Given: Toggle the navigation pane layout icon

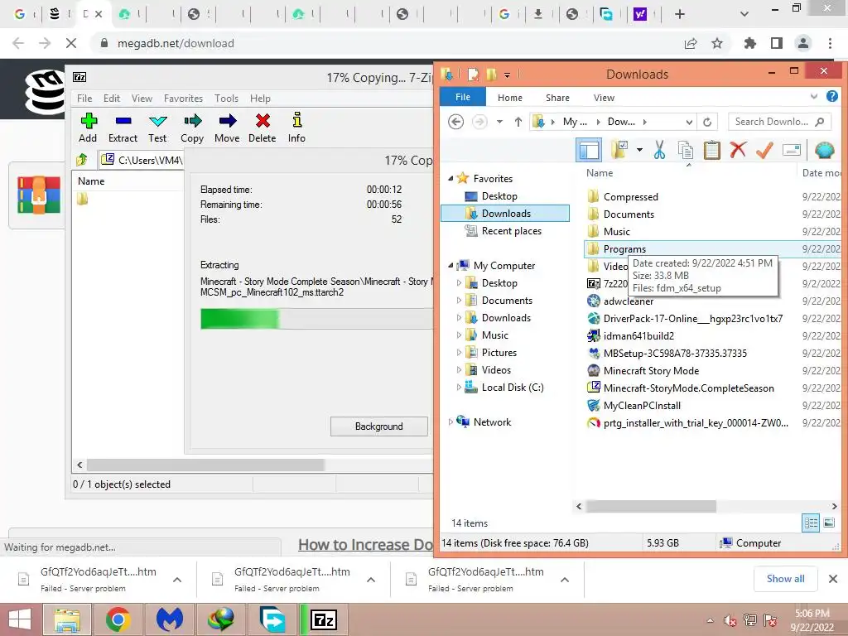Looking at the screenshot, I should coord(589,150).
